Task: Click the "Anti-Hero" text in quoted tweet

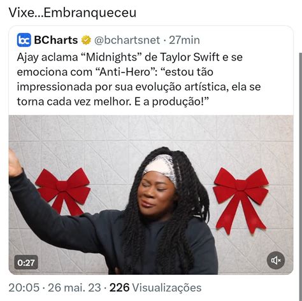Action: coord(125,72)
